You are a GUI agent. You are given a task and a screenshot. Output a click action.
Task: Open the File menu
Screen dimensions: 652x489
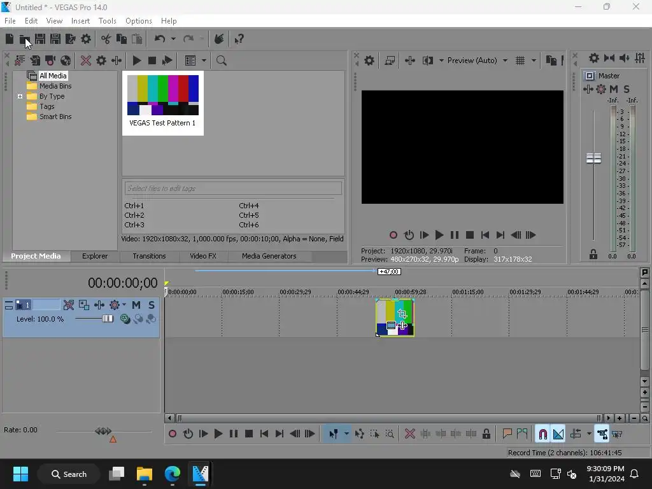tap(10, 21)
